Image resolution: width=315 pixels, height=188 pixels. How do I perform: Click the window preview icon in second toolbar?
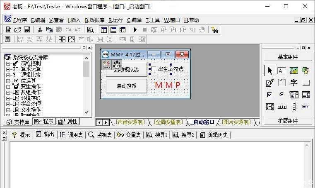[x=7, y=39]
